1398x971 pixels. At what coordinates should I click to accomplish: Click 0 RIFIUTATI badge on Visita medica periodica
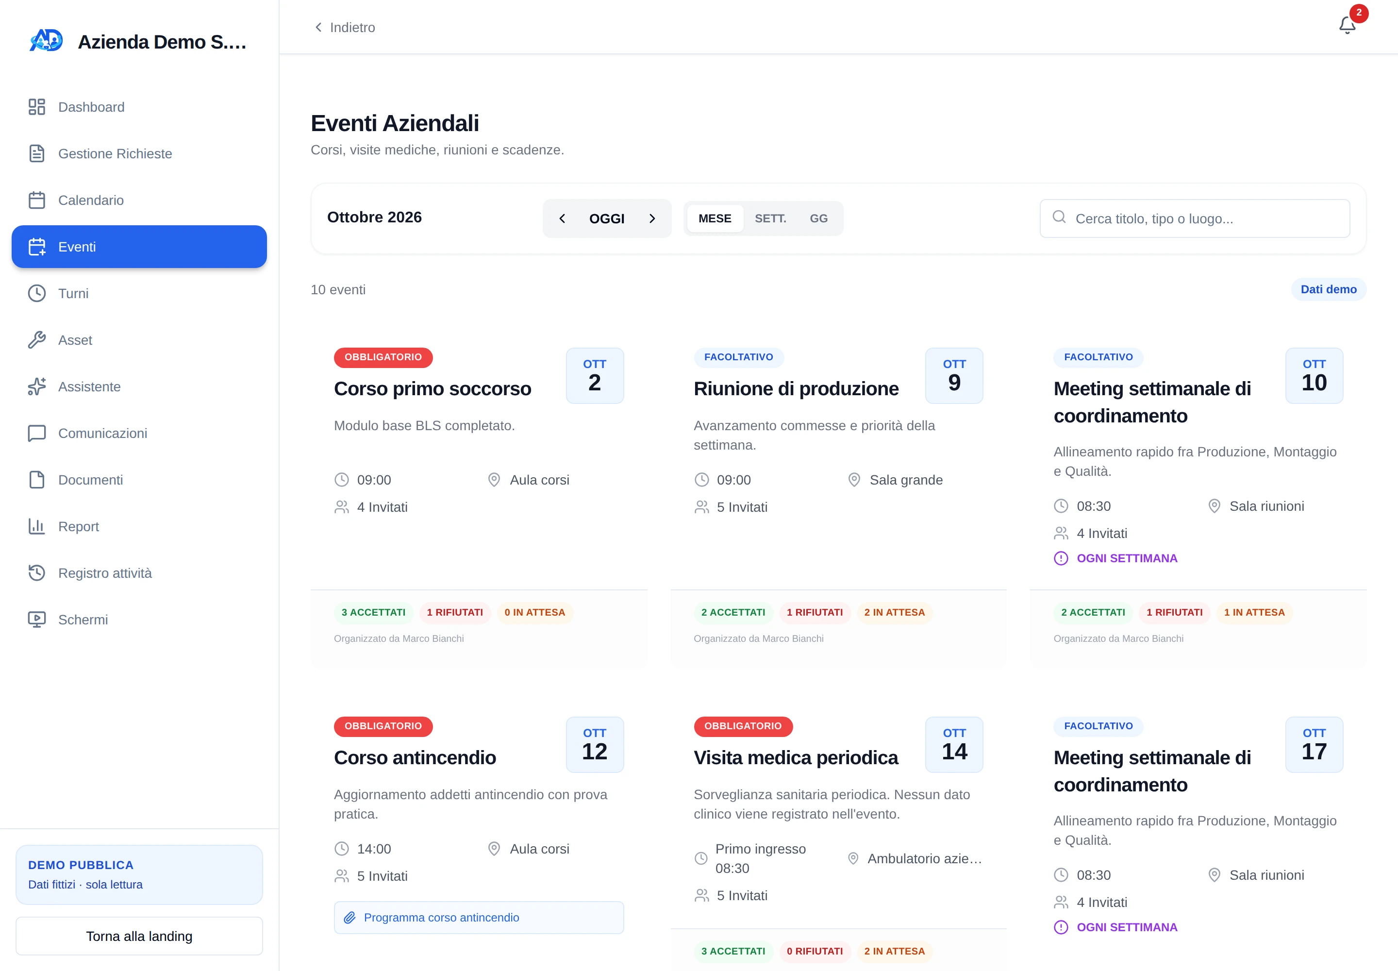pyautogui.click(x=815, y=951)
